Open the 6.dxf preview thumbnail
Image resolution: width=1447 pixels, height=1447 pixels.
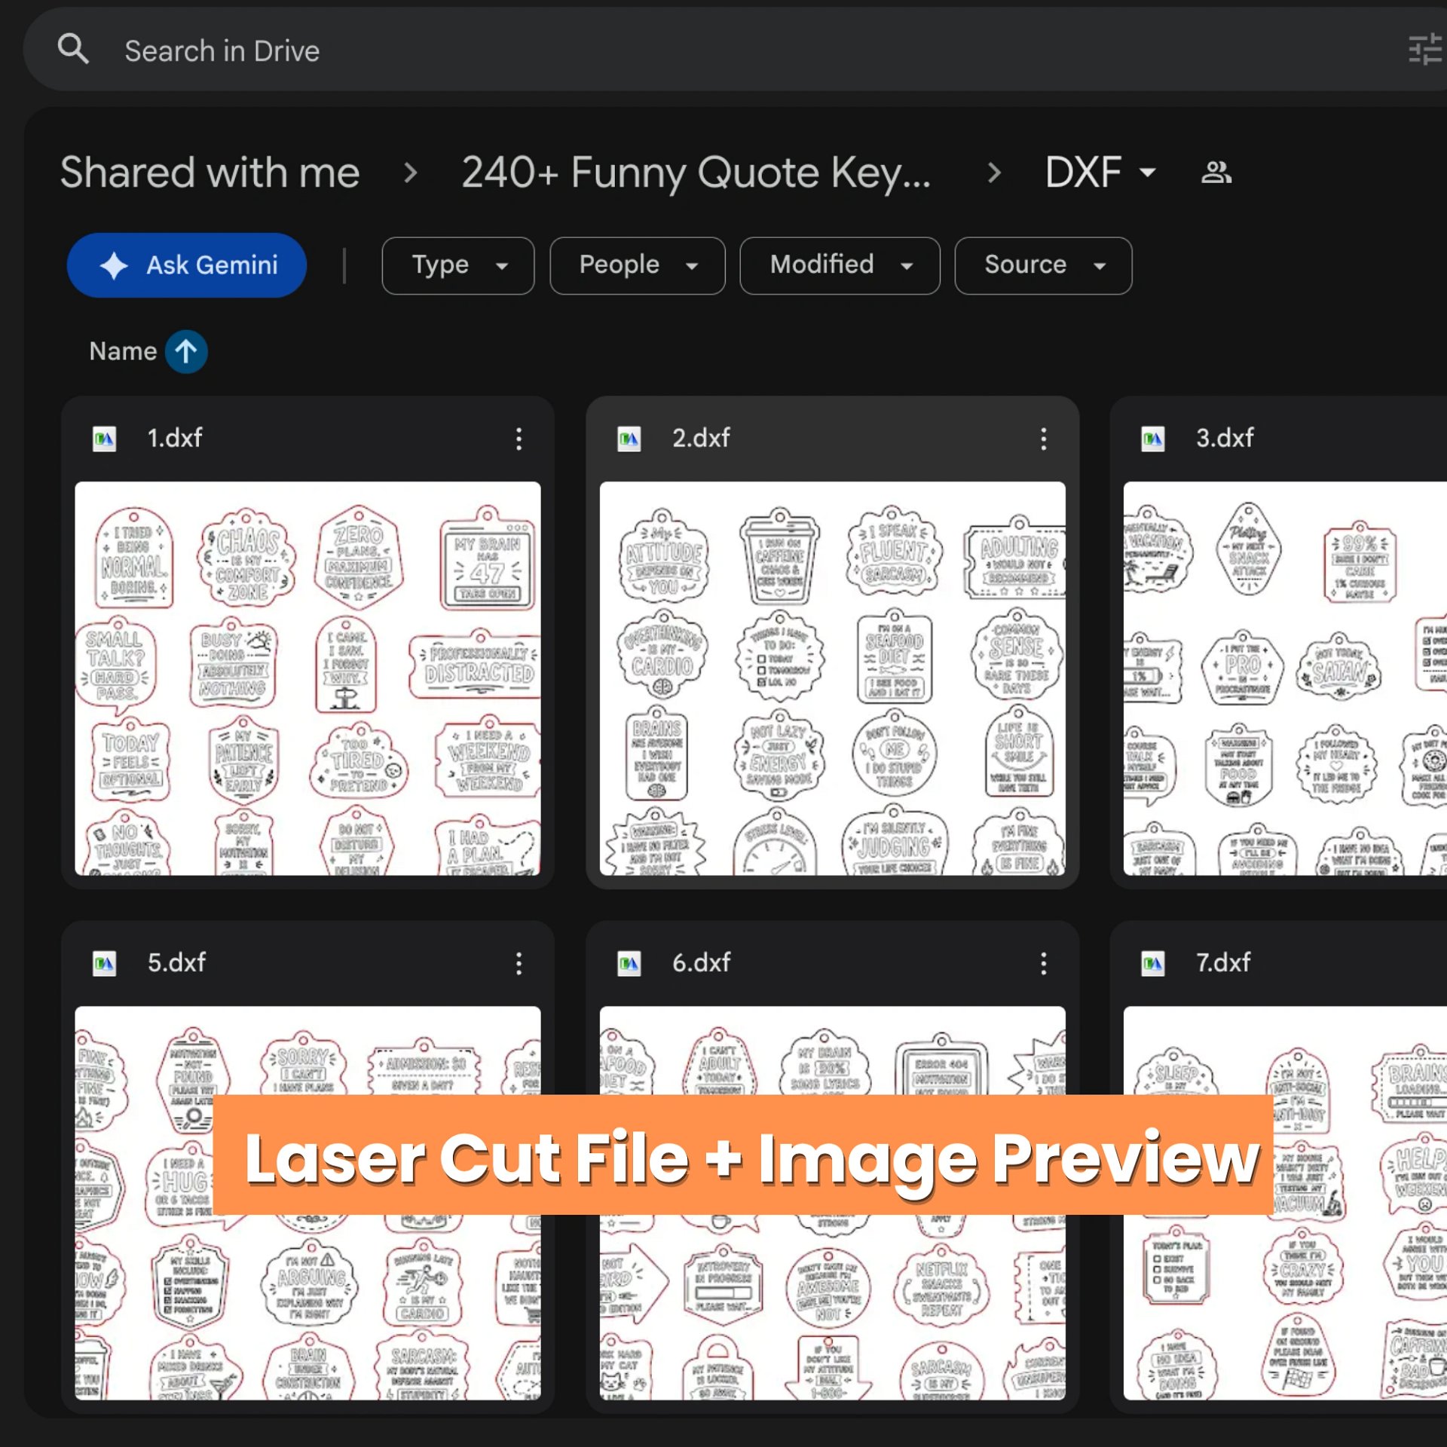tap(832, 1203)
